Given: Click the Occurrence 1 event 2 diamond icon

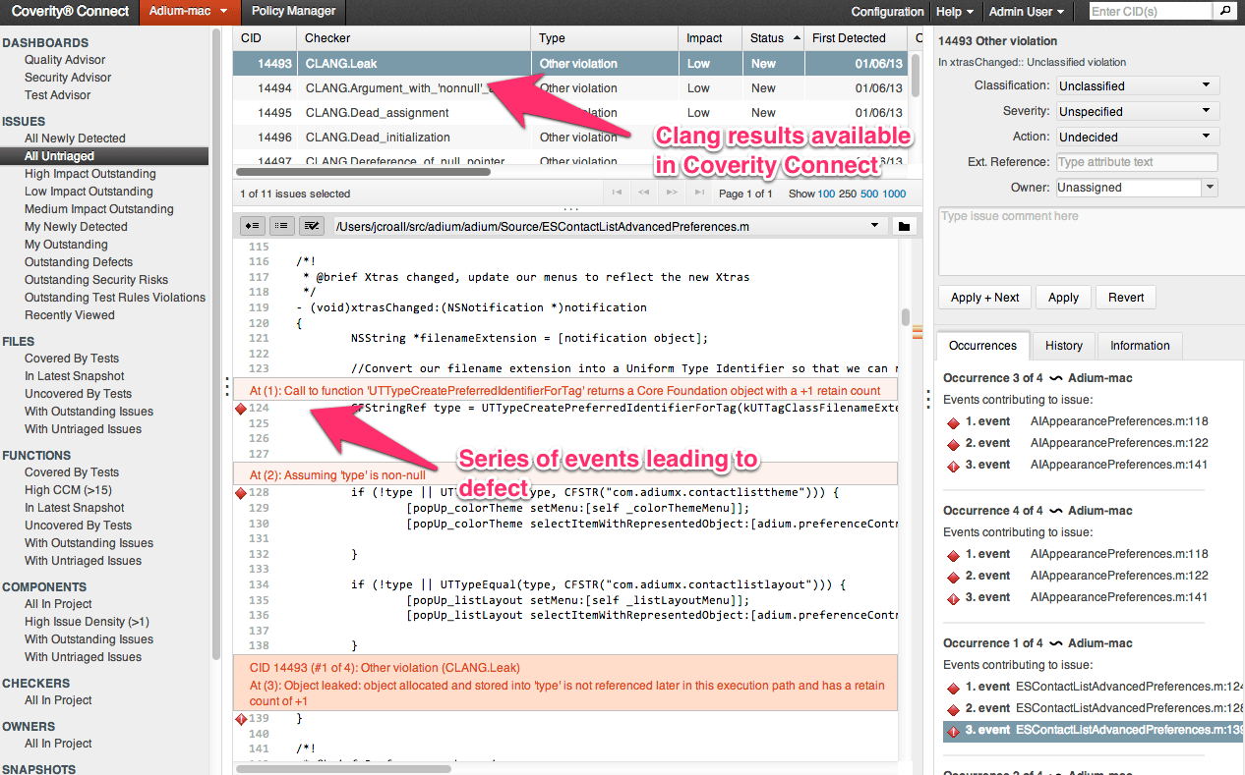Looking at the screenshot, I should tap(952, 709).
